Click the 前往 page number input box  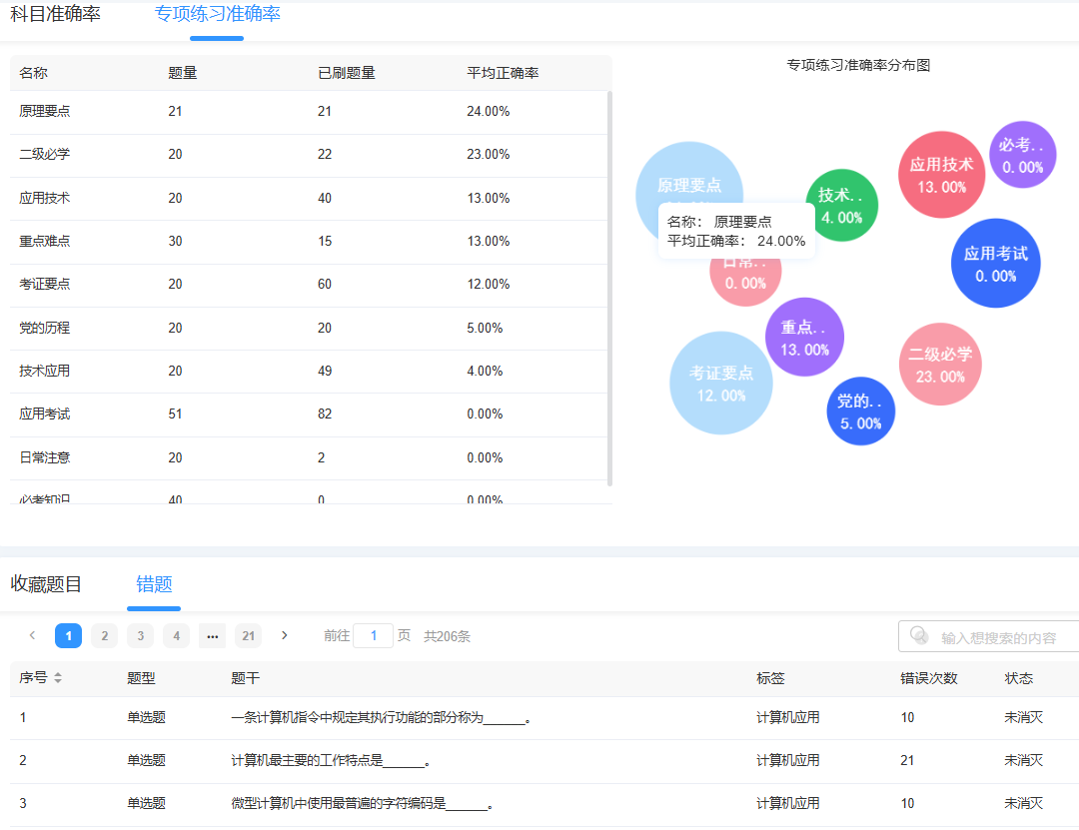(x=373, y=635)
